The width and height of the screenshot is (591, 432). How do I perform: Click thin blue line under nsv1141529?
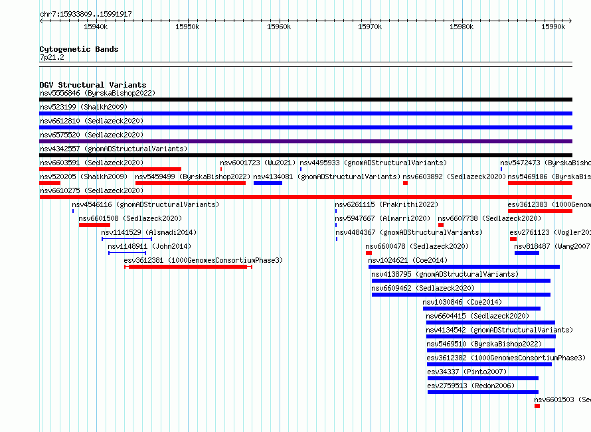pos(127,239)
